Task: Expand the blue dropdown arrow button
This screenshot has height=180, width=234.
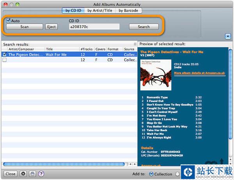Action: click(x=228, y=36)
